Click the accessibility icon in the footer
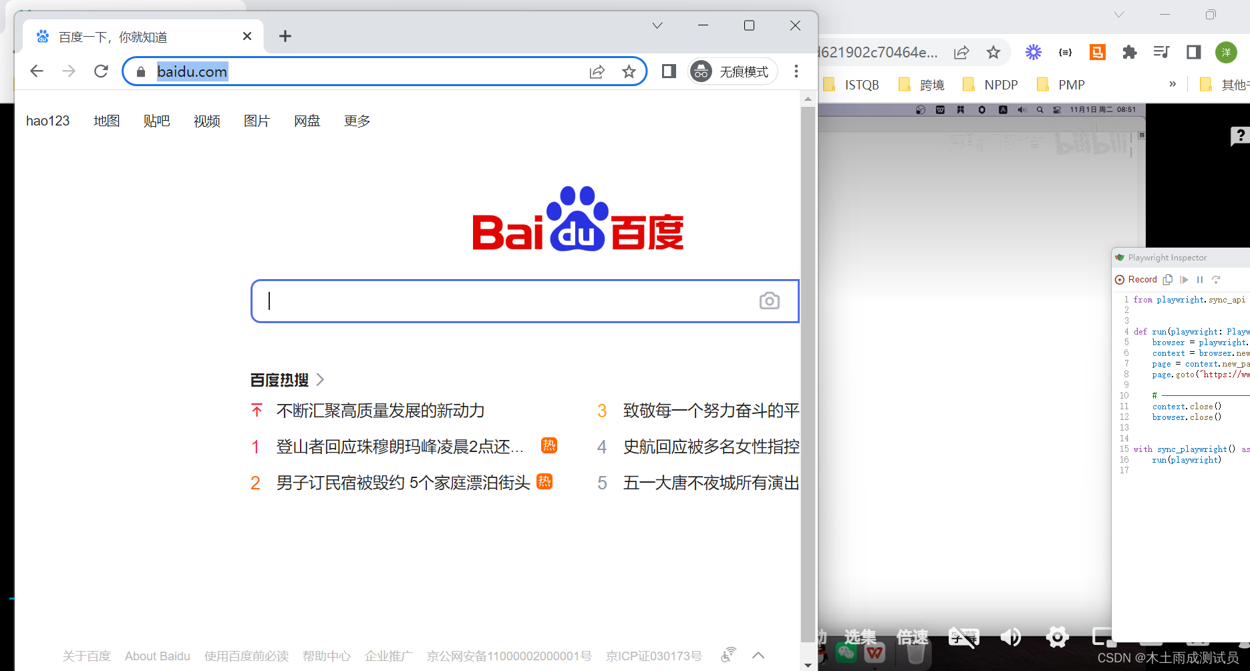The width and height of the screenshot is (1250, 671). pos(728,655)
